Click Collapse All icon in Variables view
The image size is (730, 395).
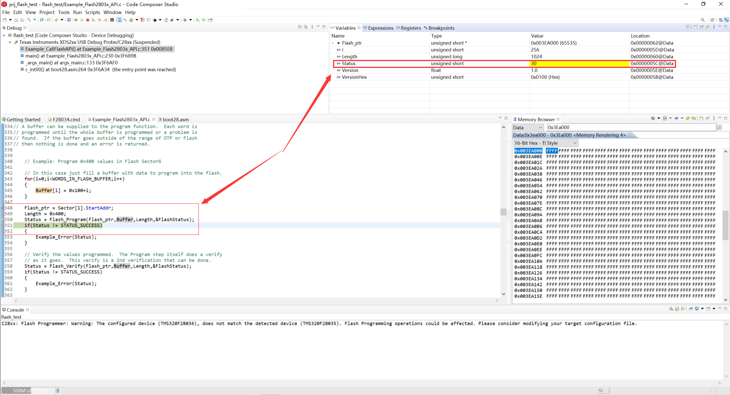point(688,27)
